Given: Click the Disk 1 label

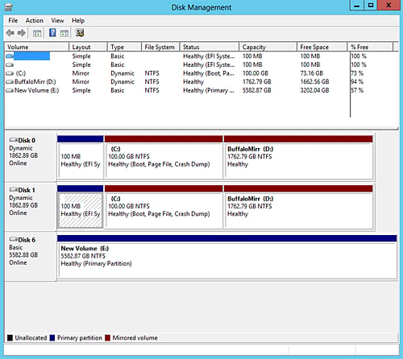Looking at the screenshot, I should pyautogui.click(x=27, y=190).
